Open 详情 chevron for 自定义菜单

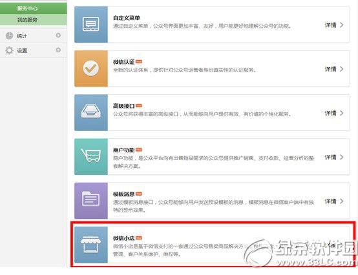(x=342, y=25)
